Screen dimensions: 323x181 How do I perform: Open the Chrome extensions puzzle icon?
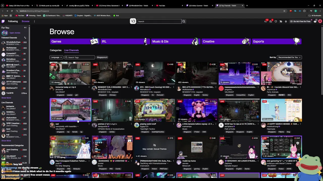[304, 11]
